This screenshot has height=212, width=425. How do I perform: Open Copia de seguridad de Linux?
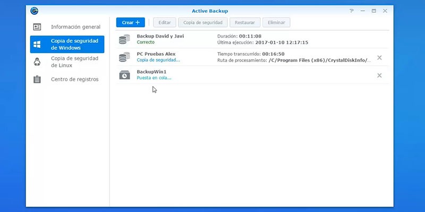click(67, 62)
